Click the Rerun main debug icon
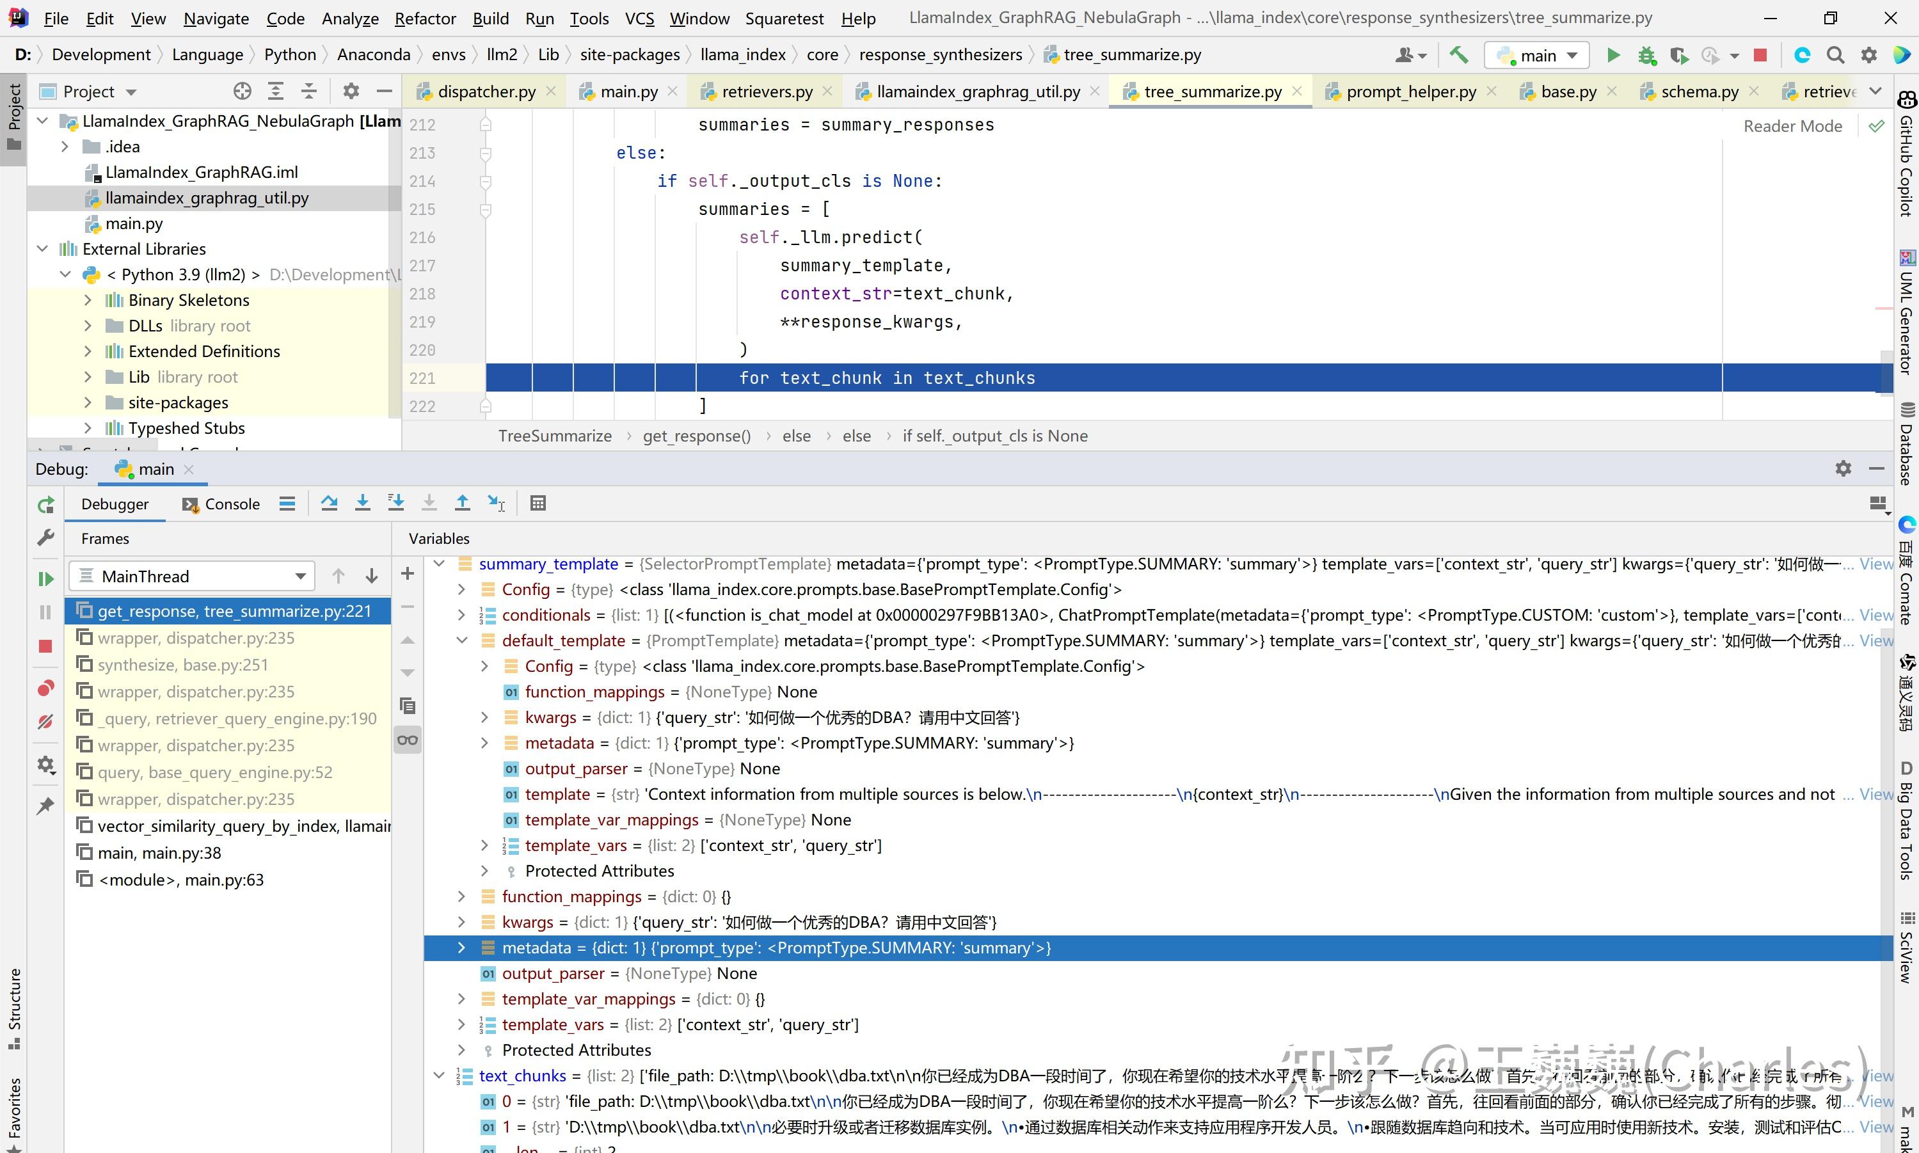1919x1153 pixels. 46,505
